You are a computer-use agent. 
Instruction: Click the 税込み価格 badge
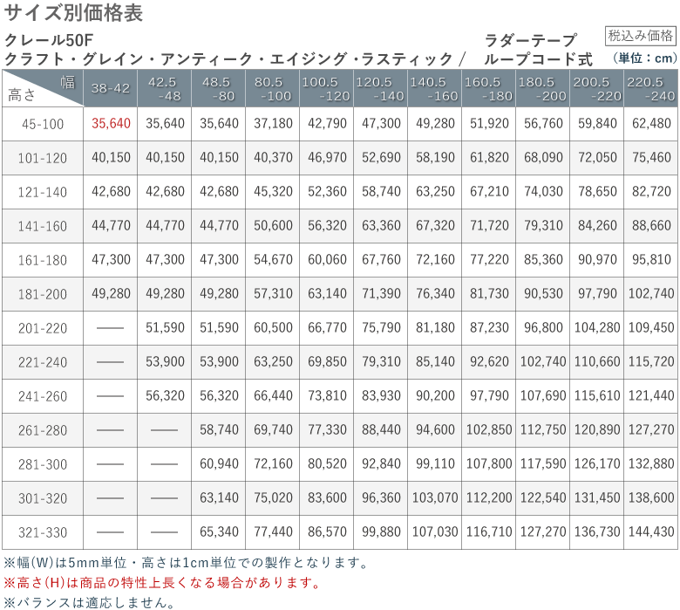click(640, 36)
